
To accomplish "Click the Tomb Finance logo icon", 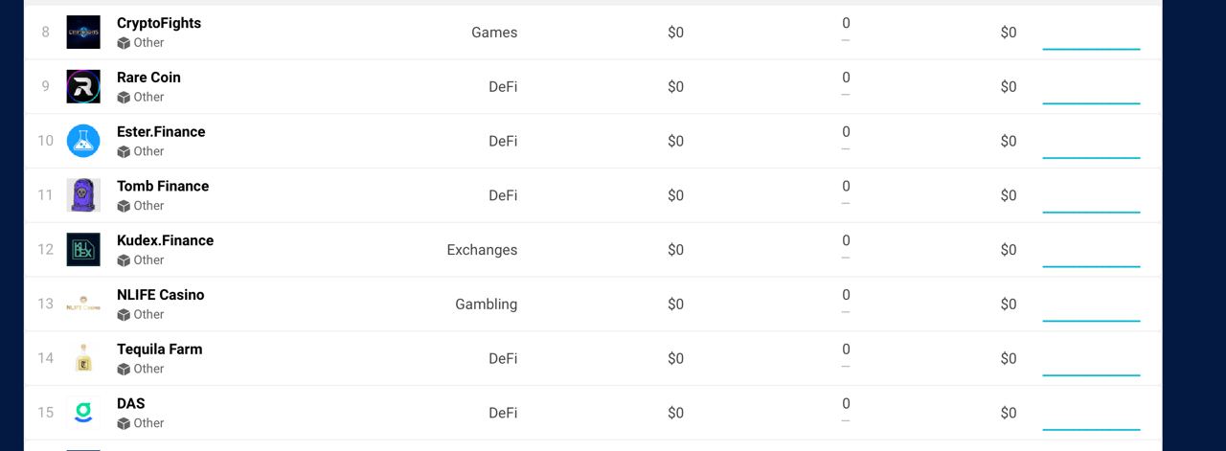I will [83, 195].
